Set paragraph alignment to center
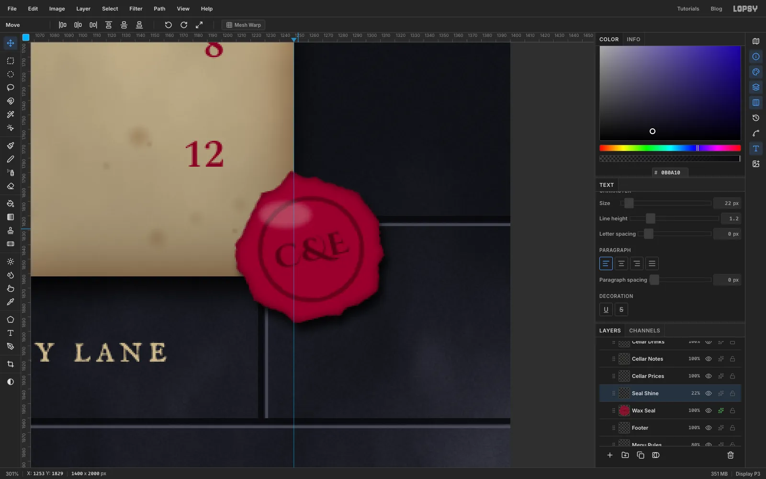The width and height of the screenshot is (766, 479). point(621,263)
